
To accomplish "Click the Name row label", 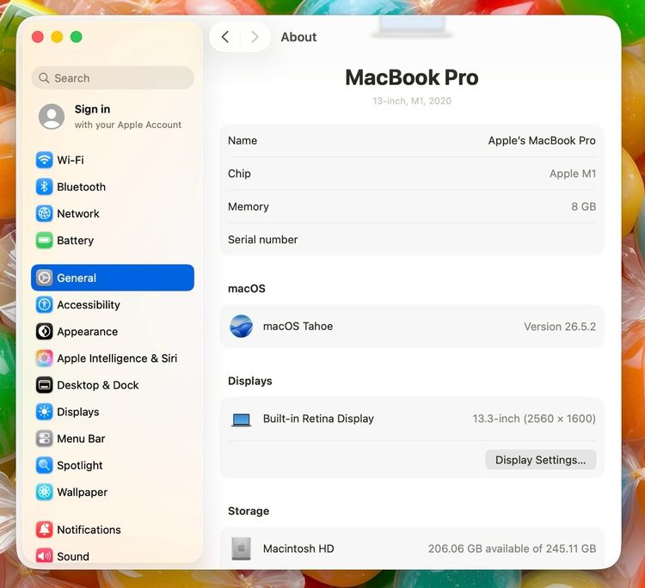I will click(x=243, y=141).
